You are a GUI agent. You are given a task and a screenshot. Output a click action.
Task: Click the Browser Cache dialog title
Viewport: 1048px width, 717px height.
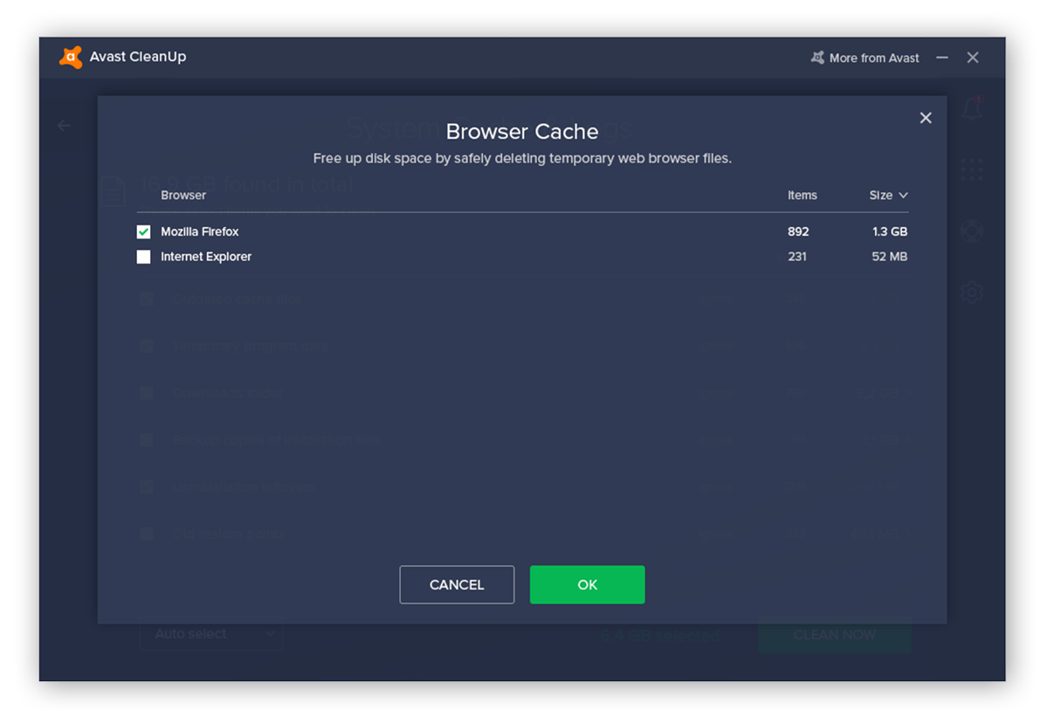coord(522,132)
